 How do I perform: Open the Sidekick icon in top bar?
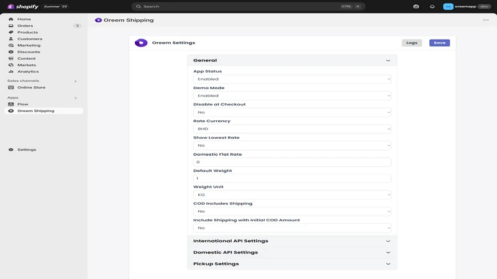tap(416, 6)
